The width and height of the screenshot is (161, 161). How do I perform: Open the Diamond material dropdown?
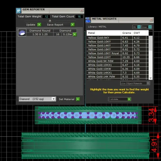53,99
